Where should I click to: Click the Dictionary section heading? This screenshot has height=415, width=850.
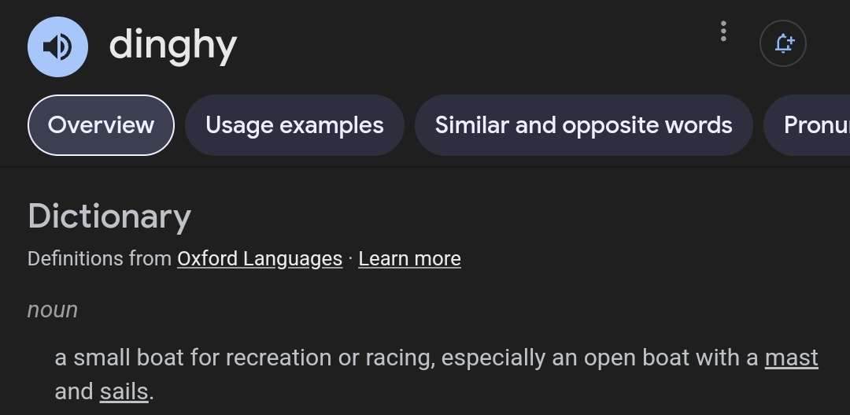tap(109, 217)
